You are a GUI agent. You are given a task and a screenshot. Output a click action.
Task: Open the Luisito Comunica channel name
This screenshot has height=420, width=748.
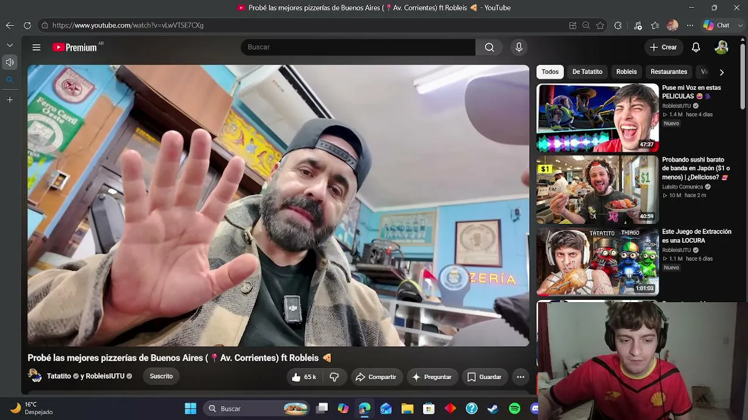(683, 187)
